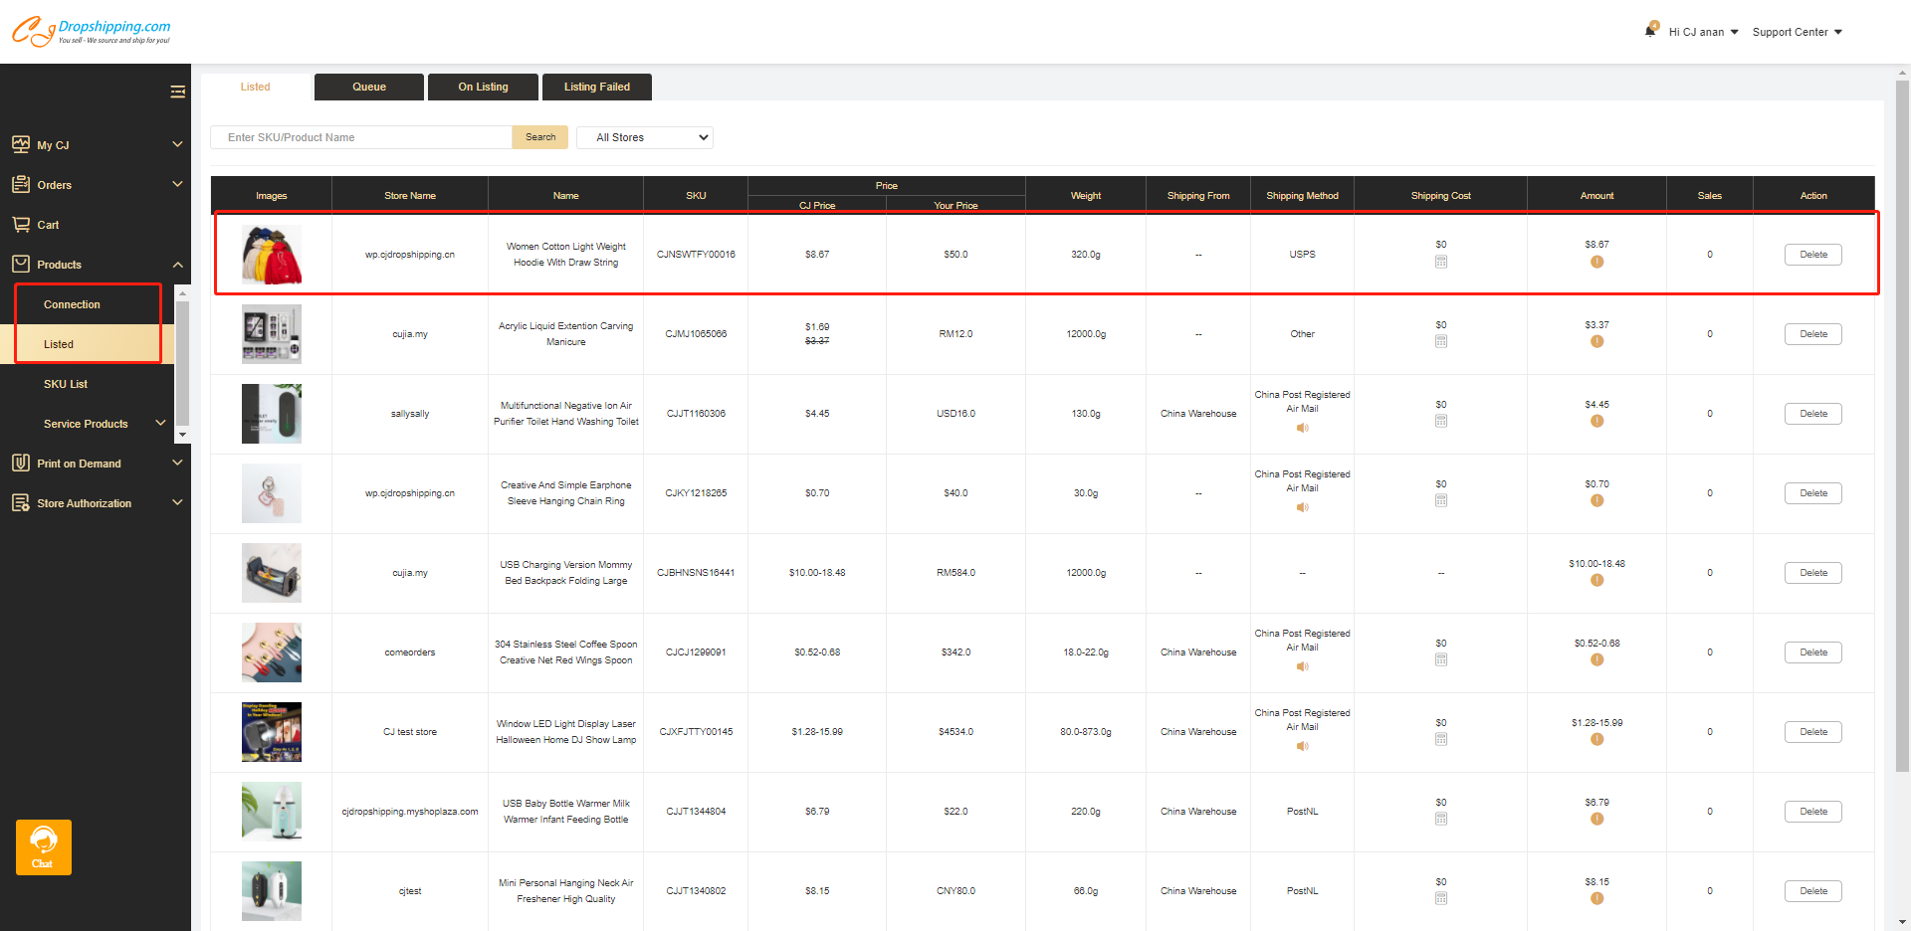Screen dimensions: 1911x931
Task: Switch to the Queue tab
Action: (368, 88)
